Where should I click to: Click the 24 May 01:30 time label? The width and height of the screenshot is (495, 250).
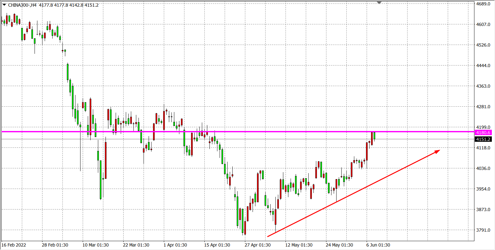339,245
